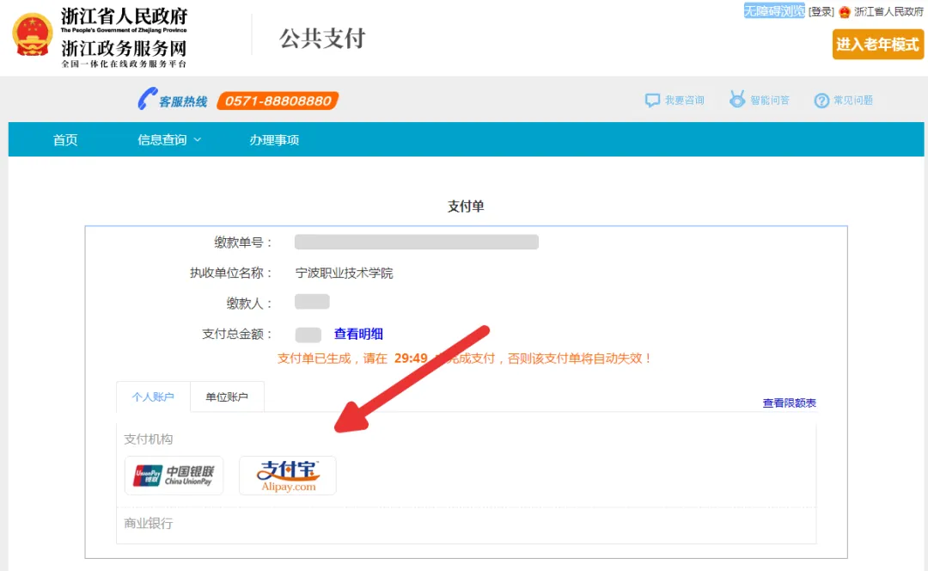Viewport: 928px width, 571px height.
Task: Click the 登录 login link
Action: tap(821, 12)
